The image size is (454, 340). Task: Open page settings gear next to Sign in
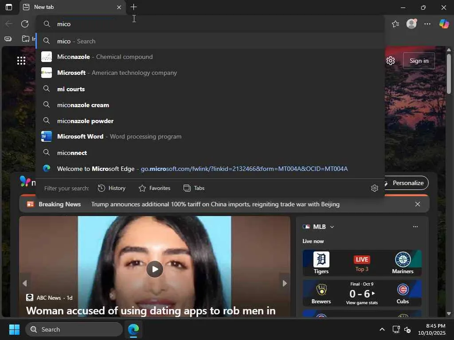coord(391,61)
